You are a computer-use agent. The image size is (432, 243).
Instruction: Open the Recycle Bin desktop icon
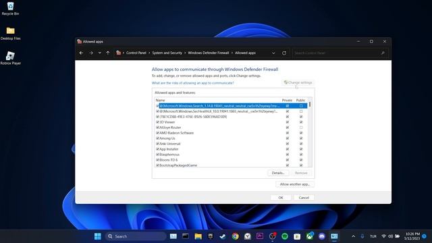point(10,9)
